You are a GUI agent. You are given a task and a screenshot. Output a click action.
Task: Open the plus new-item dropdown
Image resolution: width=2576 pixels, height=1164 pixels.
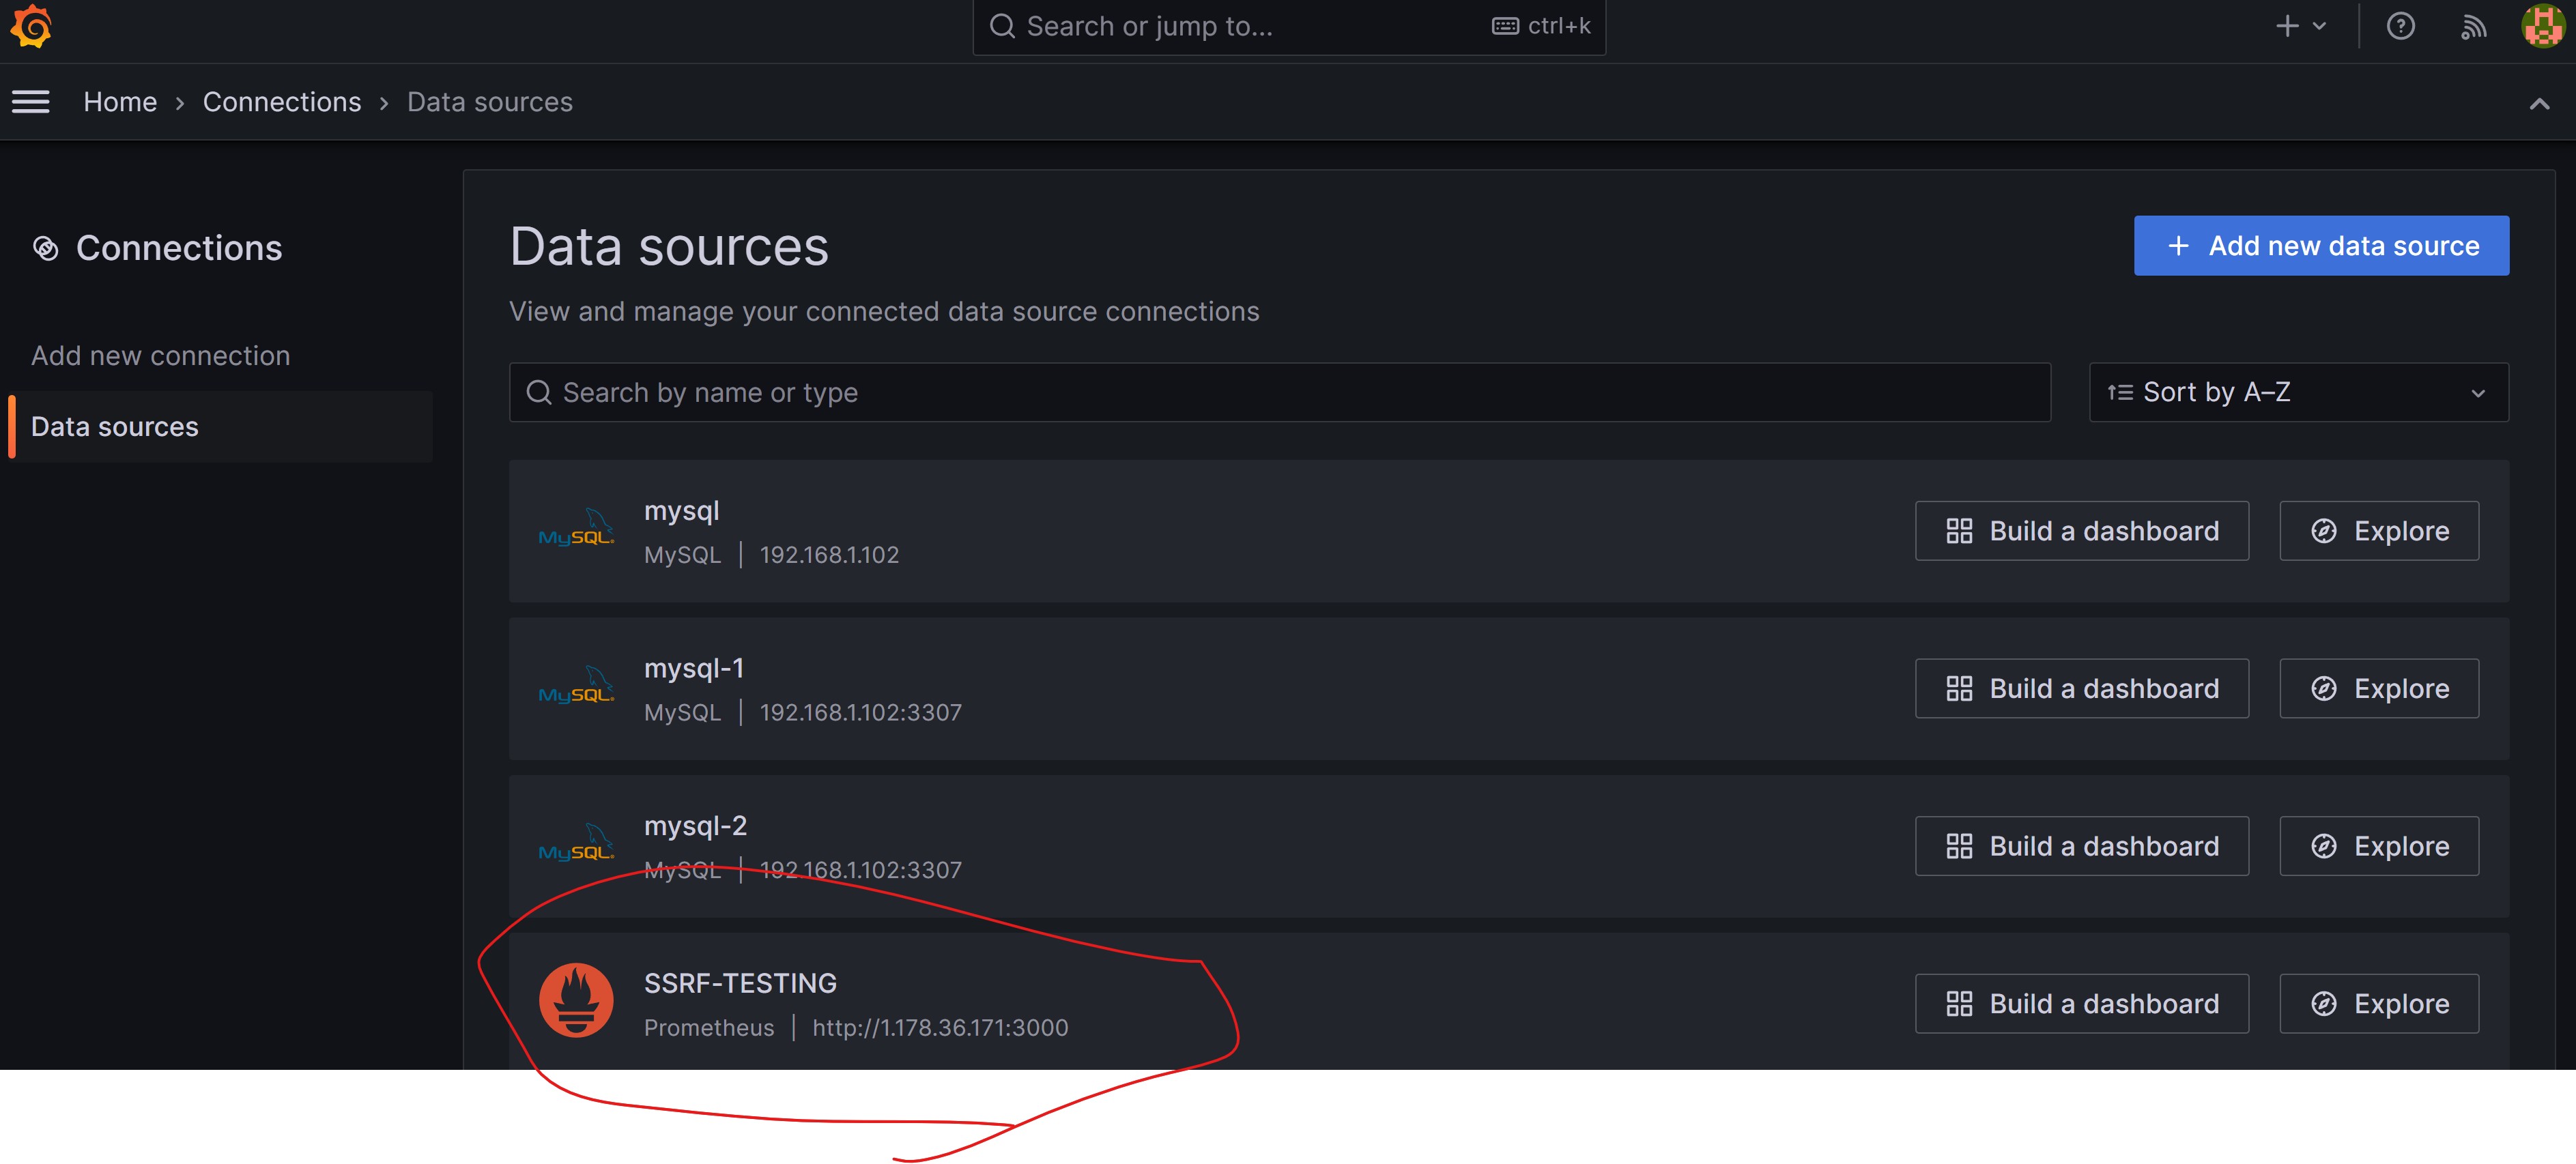[x=2301, y=26]
